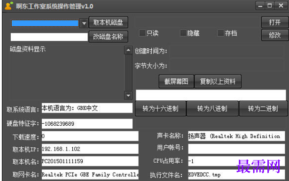Select the blue disk combo box field
Screen dimensions: 289x181
pyautogui.click(x=45, y=23)
